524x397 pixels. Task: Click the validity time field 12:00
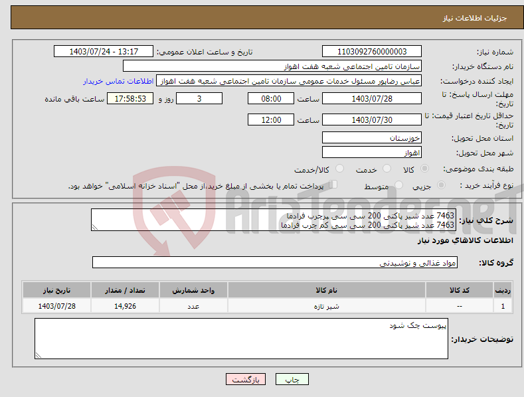[271, 119]
